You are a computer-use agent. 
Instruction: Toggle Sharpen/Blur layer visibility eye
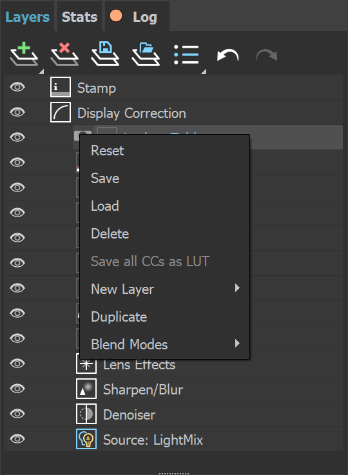[x=17, y=389]
